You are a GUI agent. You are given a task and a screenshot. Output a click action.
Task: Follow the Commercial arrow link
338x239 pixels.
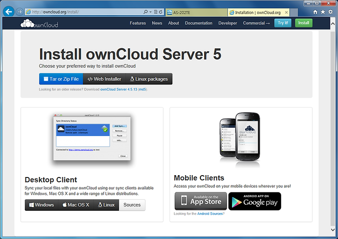(x=256, y=23)
